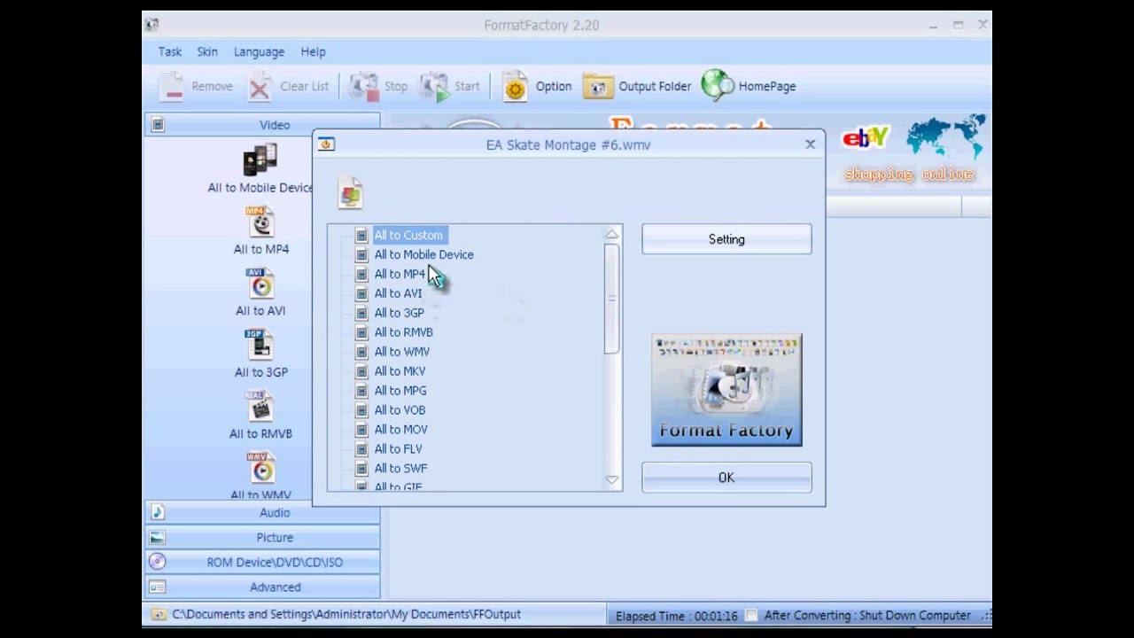Select All to Custom list item
1134x638 pixels.
point(408,235)
